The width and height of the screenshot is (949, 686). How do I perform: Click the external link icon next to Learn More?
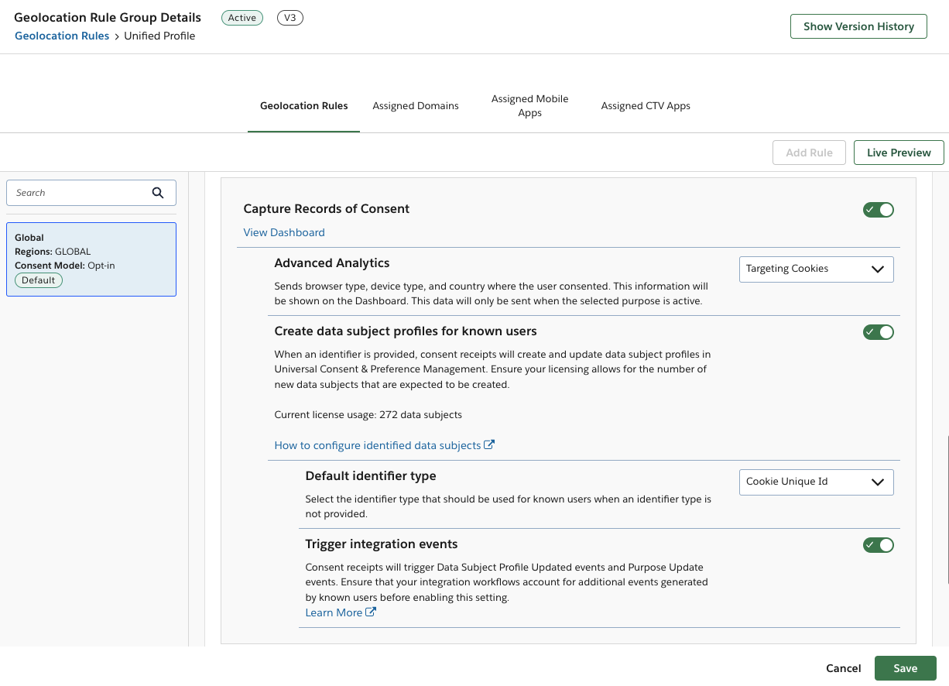point(371,612)
